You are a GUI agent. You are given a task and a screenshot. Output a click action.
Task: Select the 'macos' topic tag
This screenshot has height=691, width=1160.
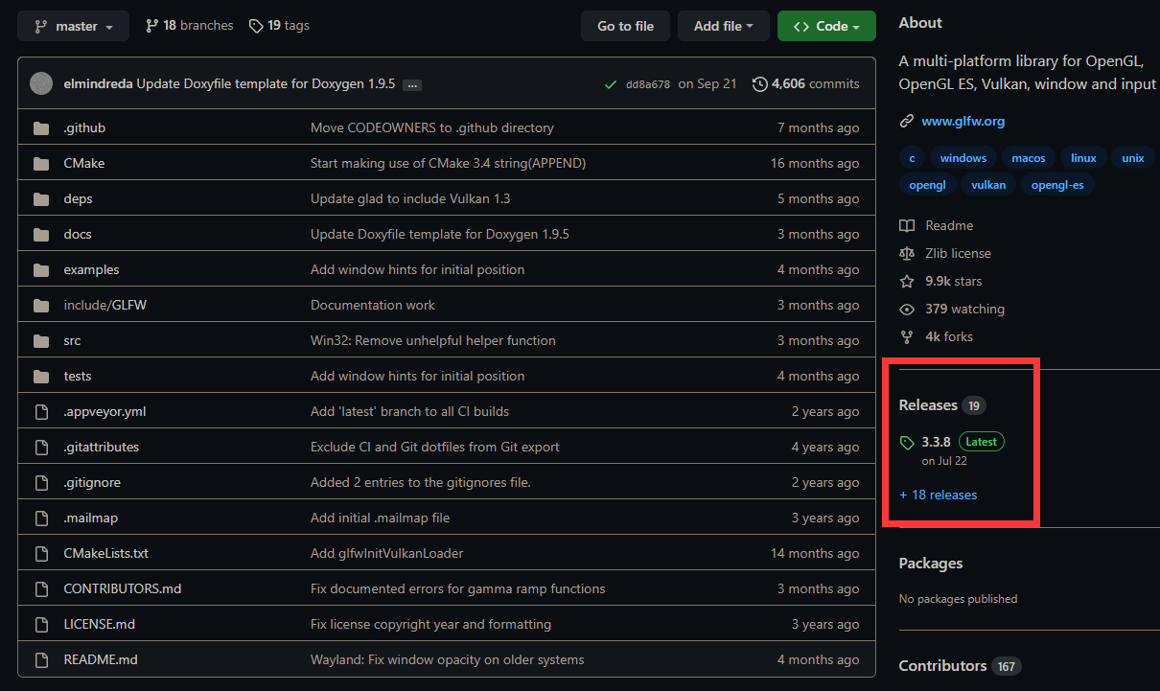tap(1029, 158)
